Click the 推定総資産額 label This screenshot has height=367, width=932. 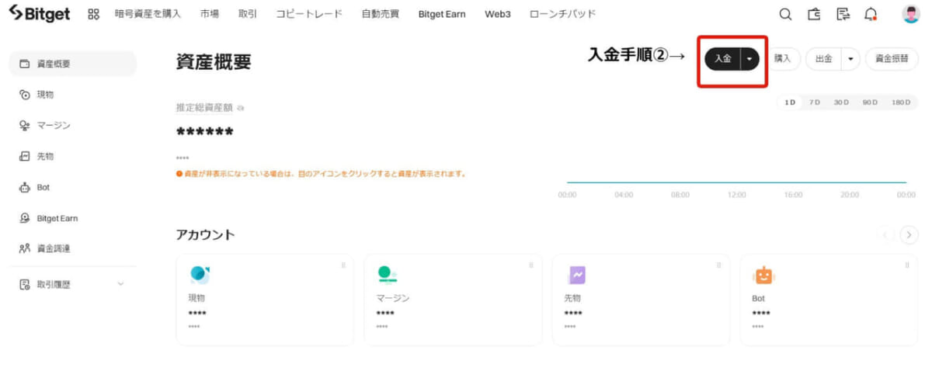(204, 109)
